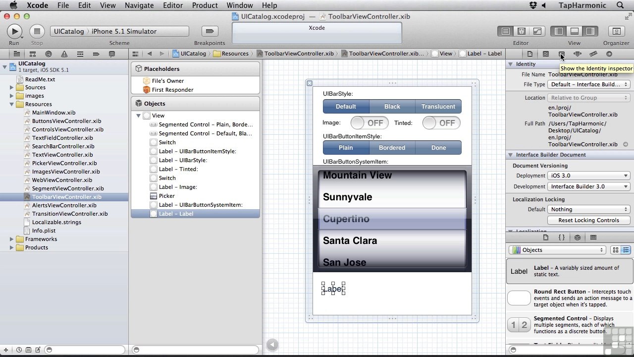Viewport: 634px width, 357px height.
Task: Select the Picker object in outline
Action: click(x=167, y=196)
